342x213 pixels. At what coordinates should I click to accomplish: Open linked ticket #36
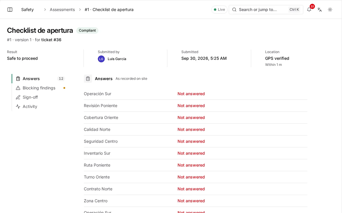click(x=51, y=40)
